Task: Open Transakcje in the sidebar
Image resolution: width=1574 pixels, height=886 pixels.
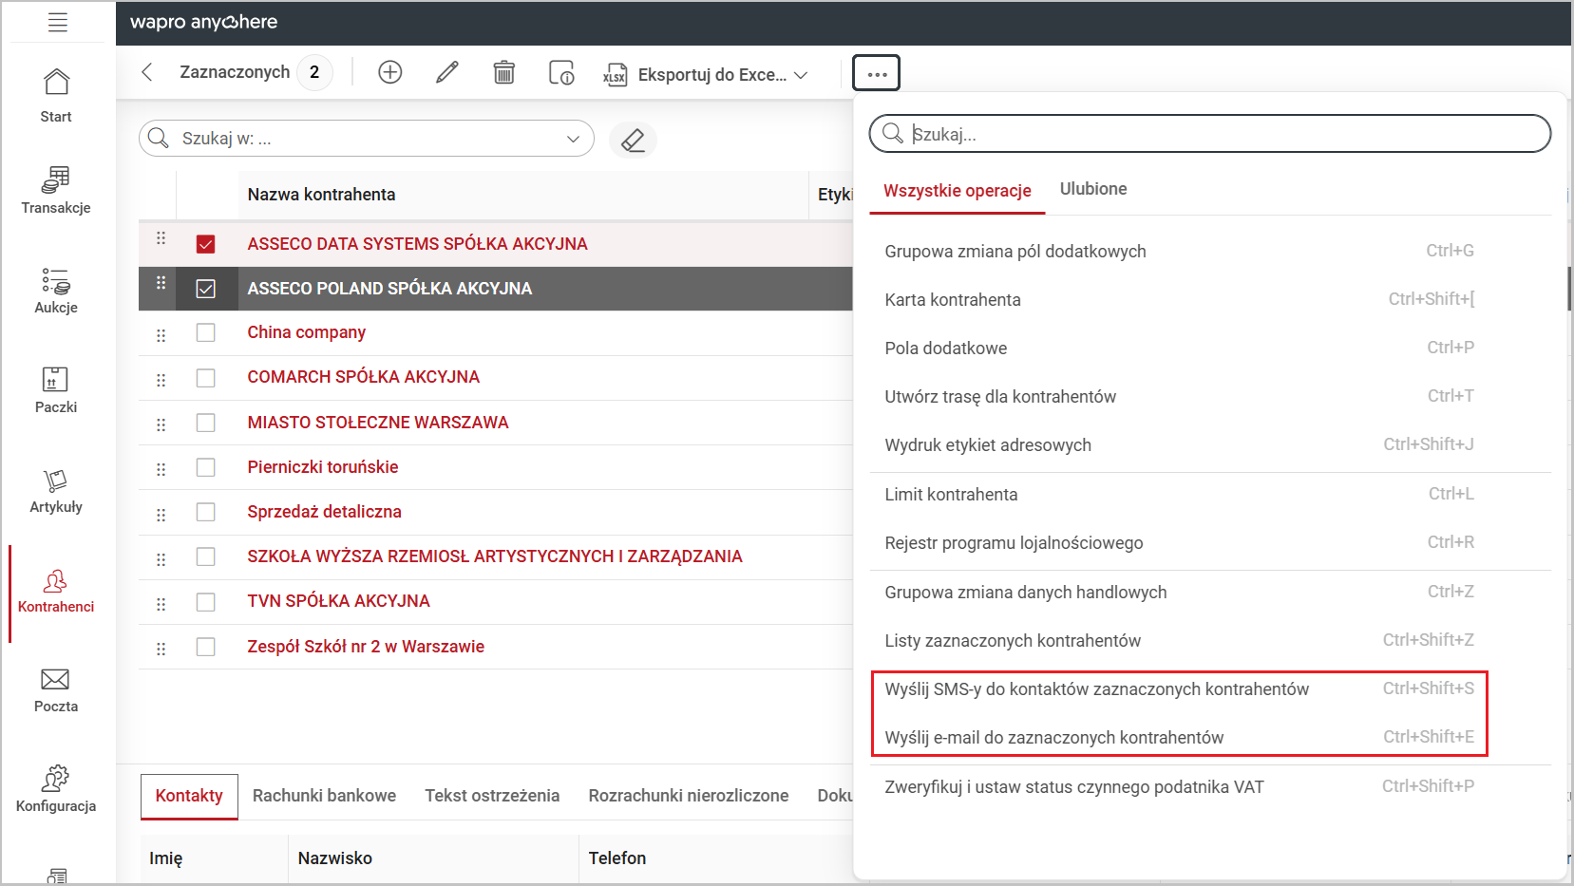Action: tap(56, 190)
